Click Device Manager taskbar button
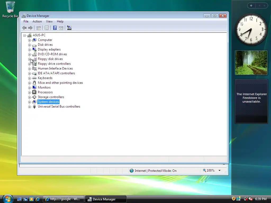Viewport: 271px width, 203px height. (106, 199)
